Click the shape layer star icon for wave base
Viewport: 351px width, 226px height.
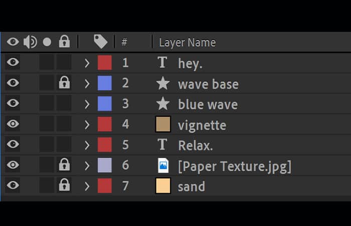(163, 83)
